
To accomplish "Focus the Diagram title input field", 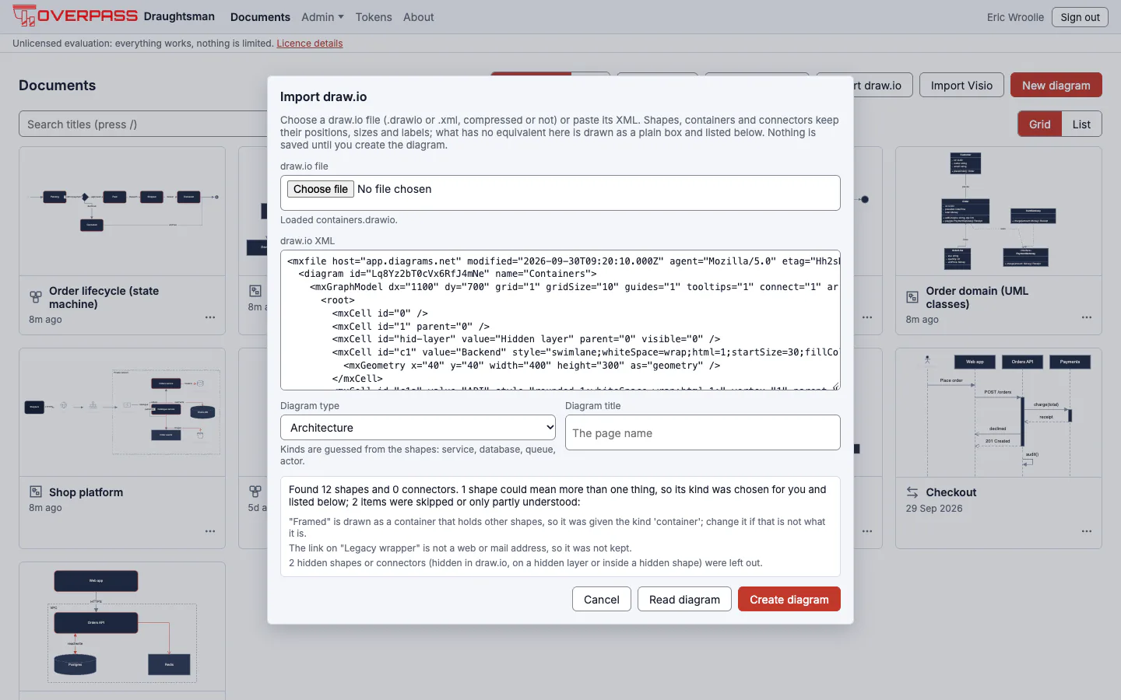I will (703, 432).
